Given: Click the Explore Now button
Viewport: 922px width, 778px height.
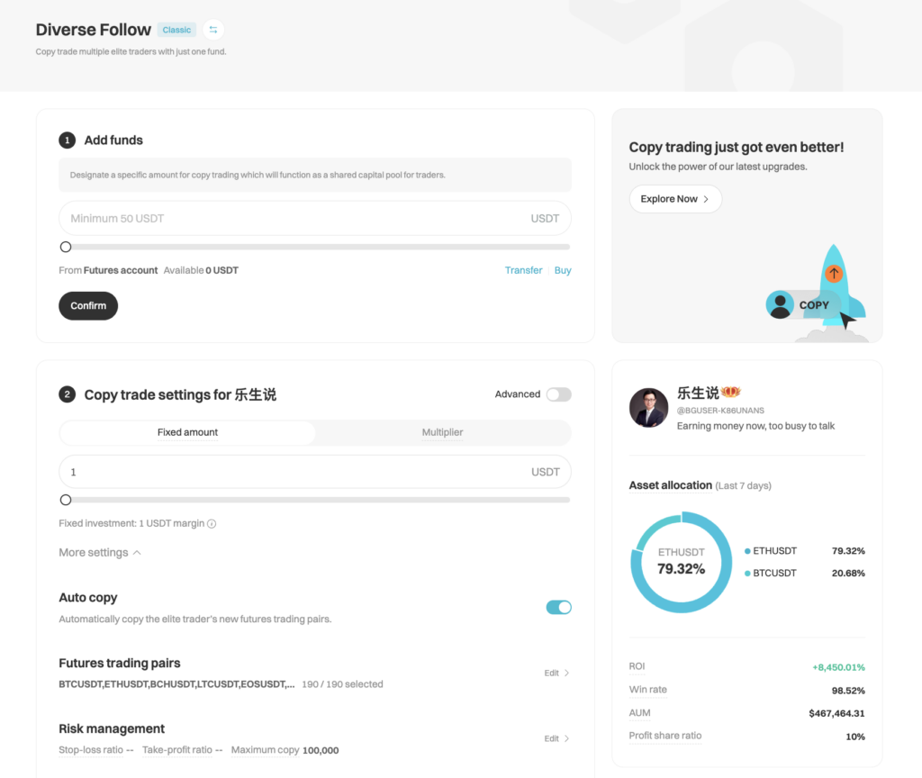Looking at the screenshot, I should click(675, 199).
